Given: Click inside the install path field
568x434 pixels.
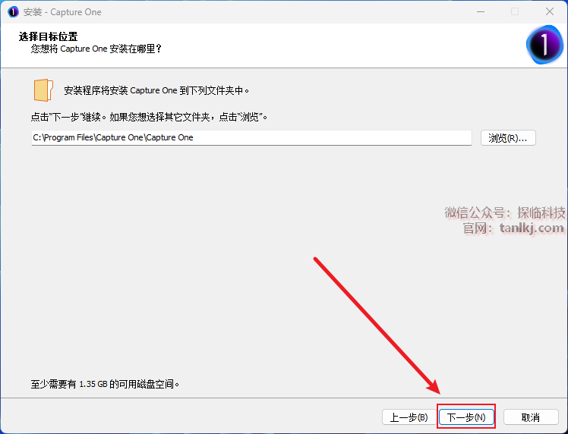Looking at the screenshot, I should [251, 138].
